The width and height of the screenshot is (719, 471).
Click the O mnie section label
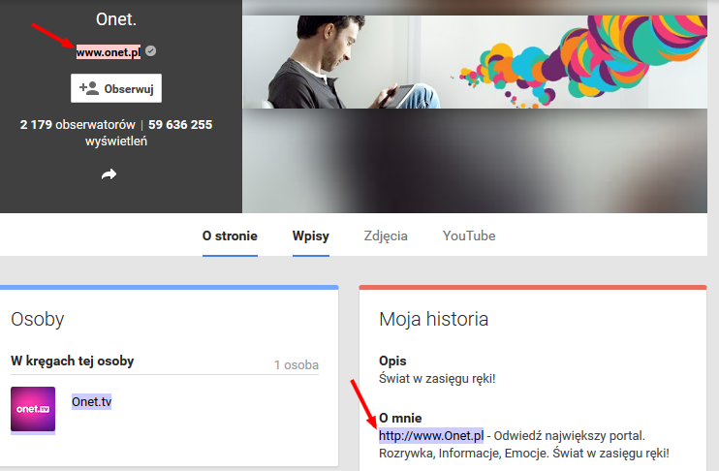point(400,418)
